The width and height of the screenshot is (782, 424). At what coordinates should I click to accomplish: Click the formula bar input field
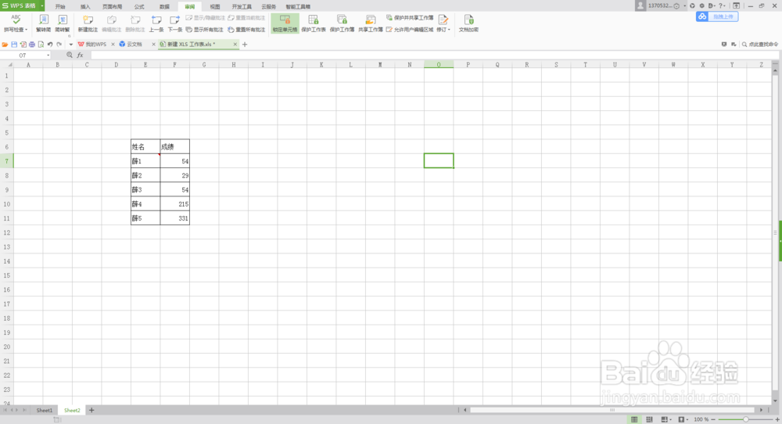click(434, 55)
